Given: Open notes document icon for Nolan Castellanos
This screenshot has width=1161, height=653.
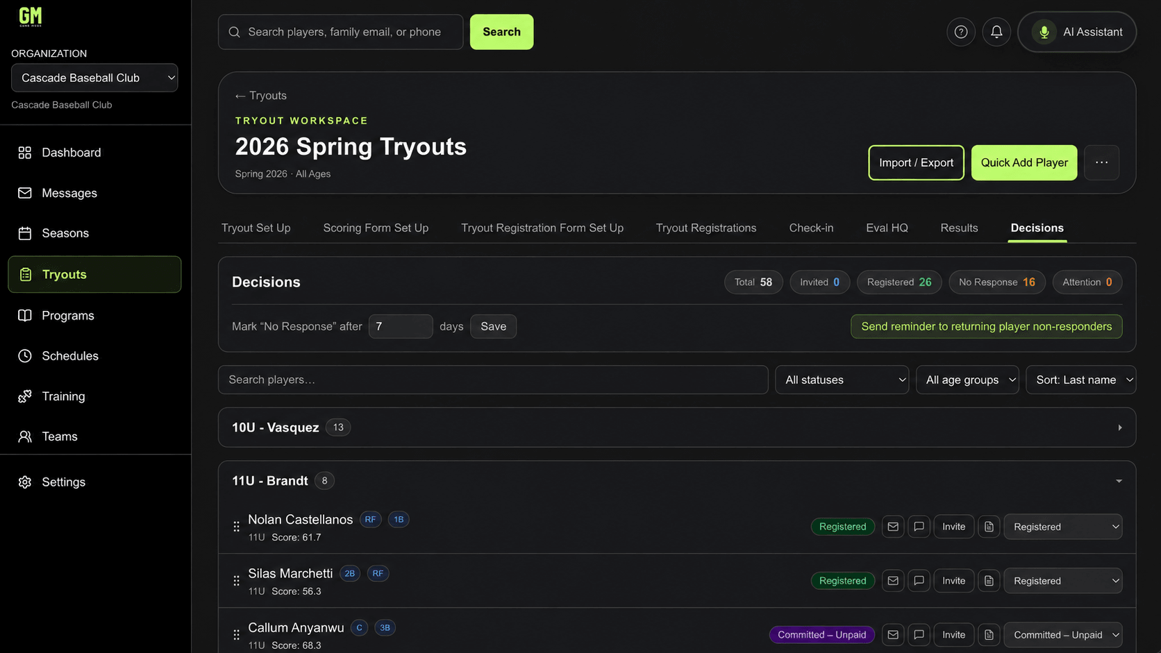Looking at the screenshot, I should [x=989, y=527].
